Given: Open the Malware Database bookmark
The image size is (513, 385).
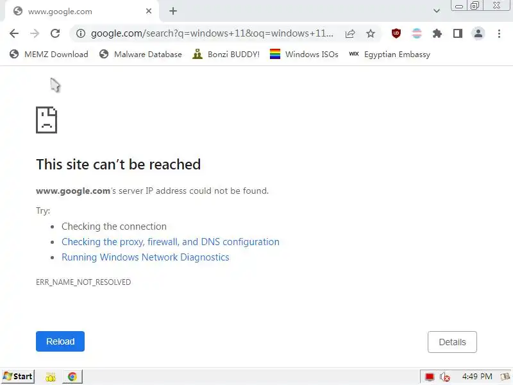Looking at the screenshot, I should [140, 55].
